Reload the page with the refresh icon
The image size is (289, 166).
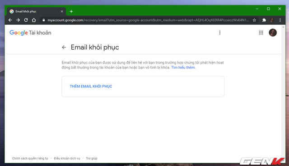26,20
